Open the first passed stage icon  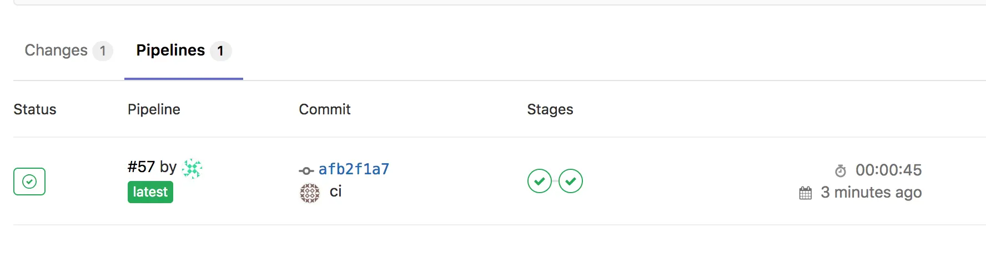tap(539, 181)
